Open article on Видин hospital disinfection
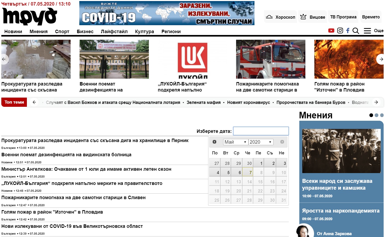This screenshot has height=237, width=386. point(66,155)
